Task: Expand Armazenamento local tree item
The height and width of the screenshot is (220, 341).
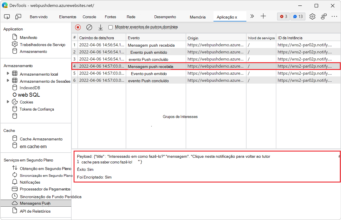Action: [8, 74]
